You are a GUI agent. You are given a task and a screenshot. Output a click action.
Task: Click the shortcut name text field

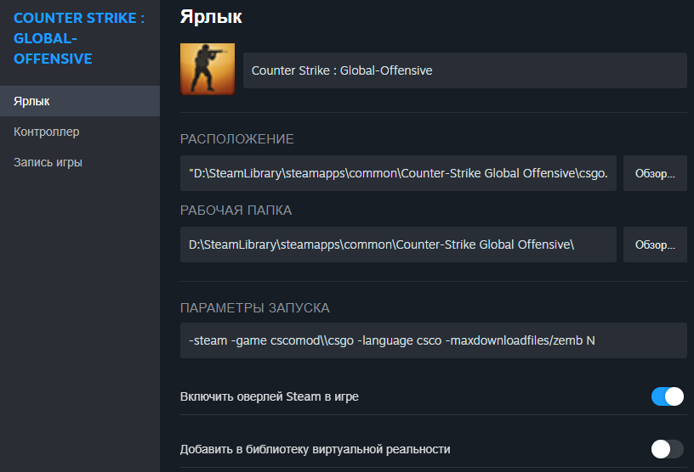click(464, 70)
